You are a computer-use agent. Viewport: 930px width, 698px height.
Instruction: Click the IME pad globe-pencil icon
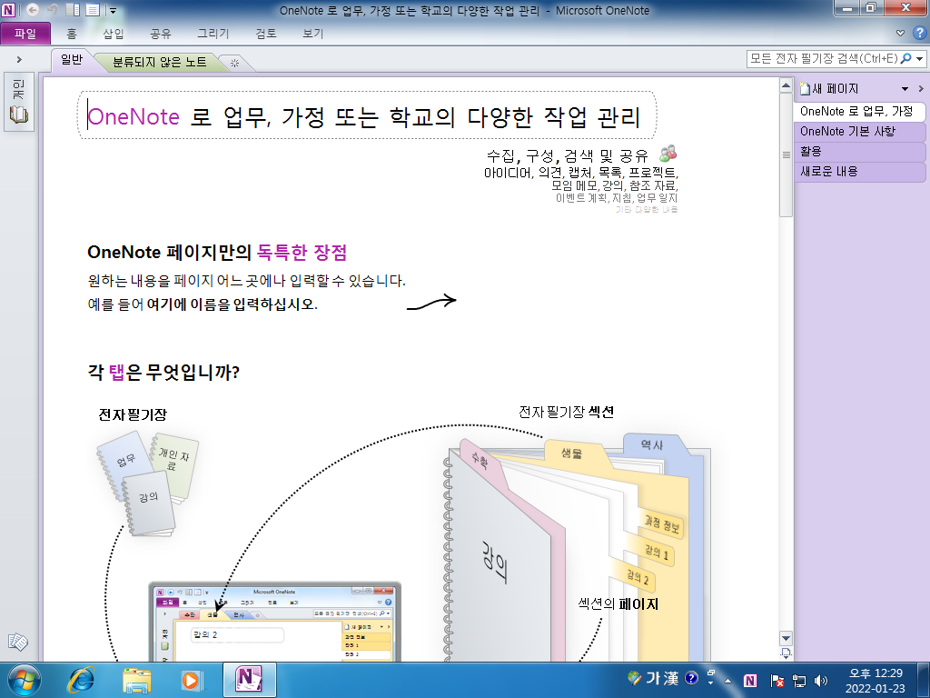coord(634,677)
